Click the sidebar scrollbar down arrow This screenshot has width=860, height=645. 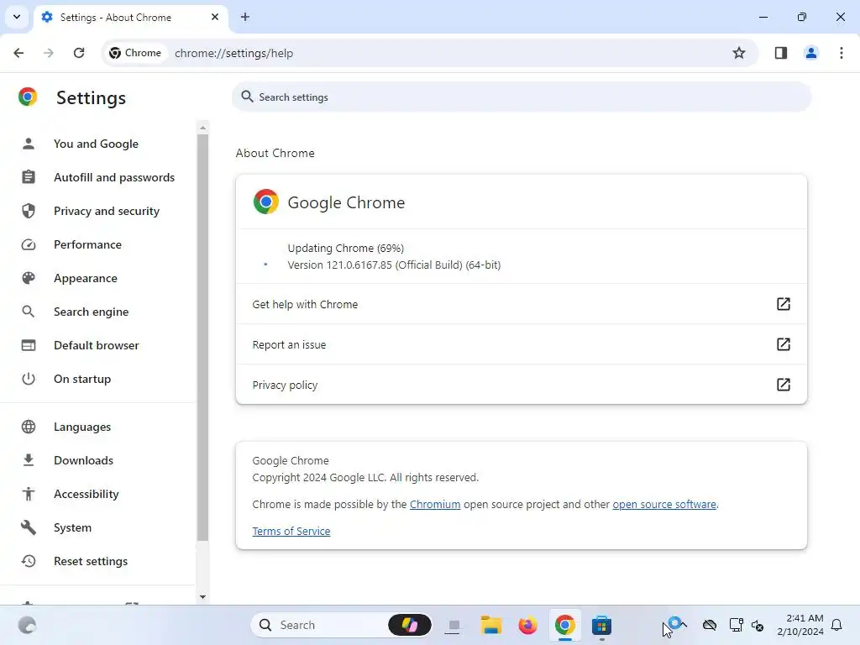click(x=203, y=597)
